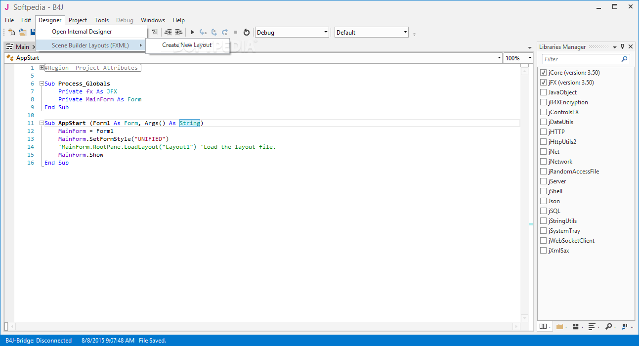Check the jHTTP library
The height and width of the screenshot is (346, 639).
(544, 132)
